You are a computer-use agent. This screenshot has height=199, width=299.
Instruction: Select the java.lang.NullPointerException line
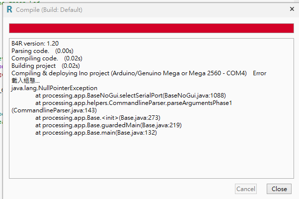(x=54, y=88)
